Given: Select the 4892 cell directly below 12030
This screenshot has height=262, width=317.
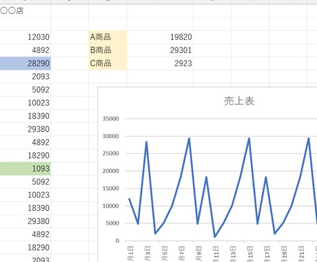Looking at the screenshot, I should (25, 50).
